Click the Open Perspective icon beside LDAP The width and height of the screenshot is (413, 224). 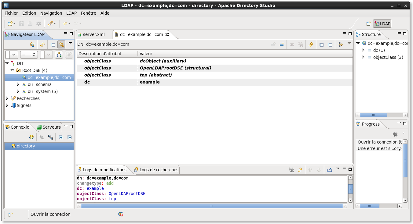(368, 24)
